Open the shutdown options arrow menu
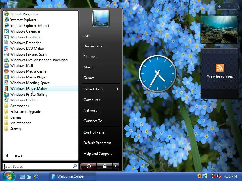Image resolution: width=242 pixels, height=181 pixels. tap(116, 166)
